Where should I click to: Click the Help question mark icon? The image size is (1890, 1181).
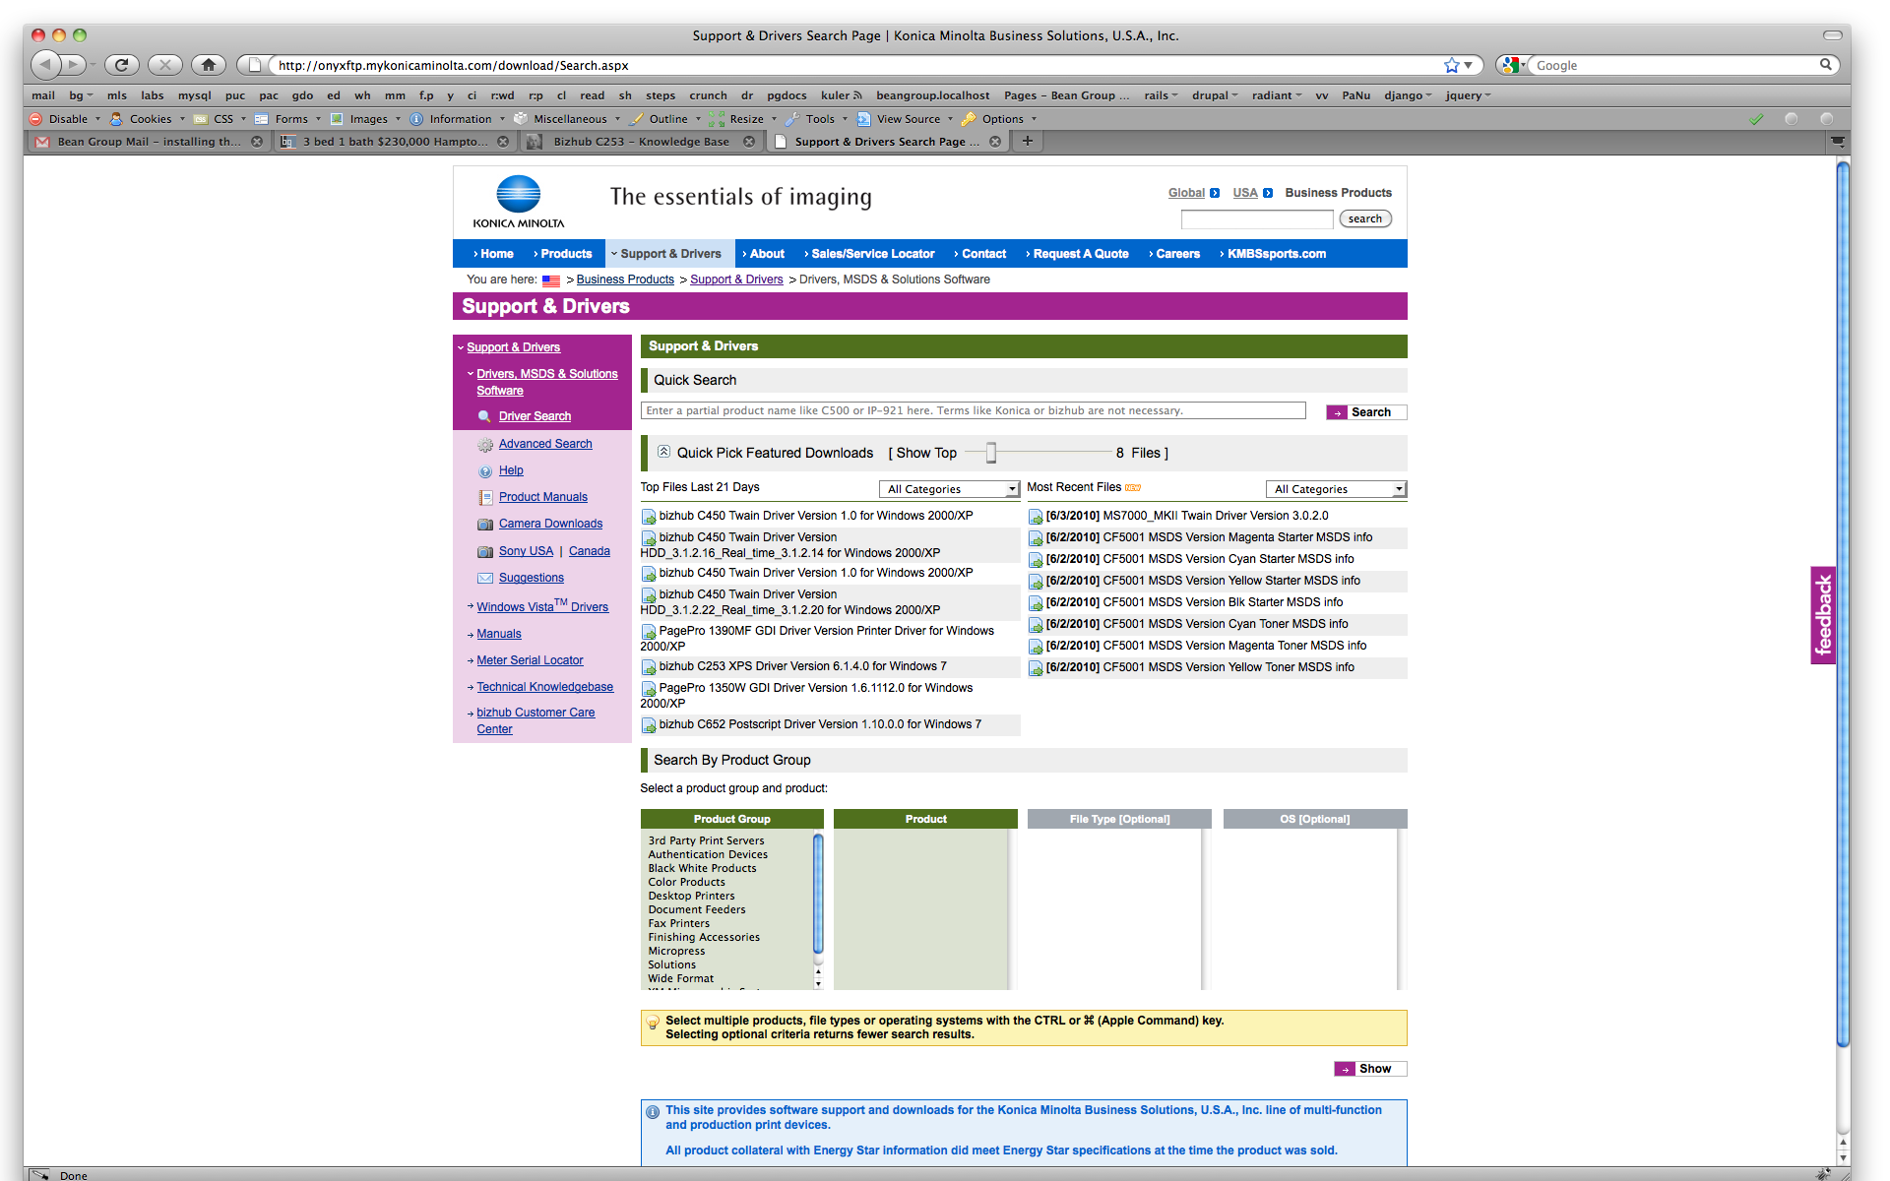[x=485, y=471]
